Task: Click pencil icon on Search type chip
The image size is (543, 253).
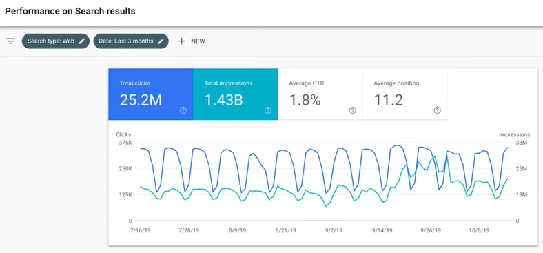Action: tap(82, 41)
